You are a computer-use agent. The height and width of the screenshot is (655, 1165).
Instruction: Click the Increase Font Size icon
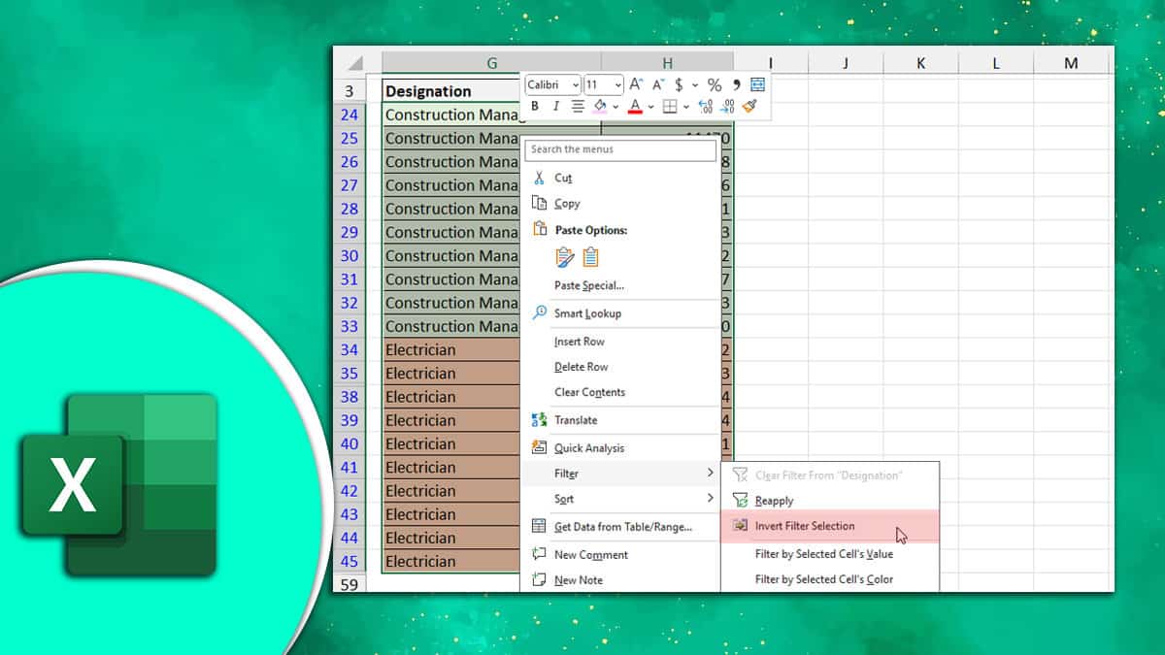(x=634, y=84)
